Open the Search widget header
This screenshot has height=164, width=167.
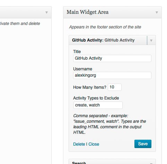(112, 162)
